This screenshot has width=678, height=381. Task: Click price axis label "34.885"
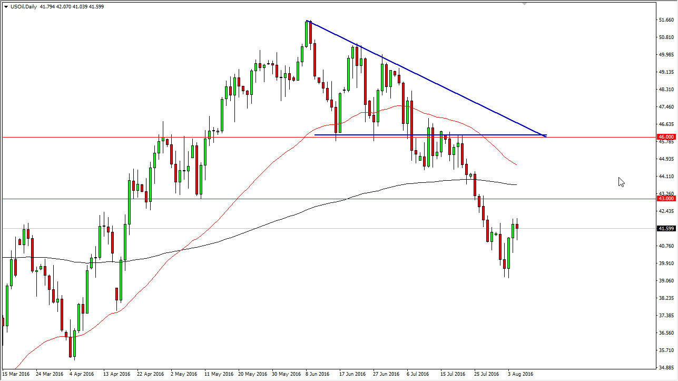coord(666,367)
